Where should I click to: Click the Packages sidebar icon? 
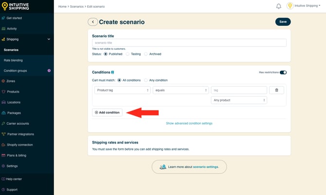[3, 113]
